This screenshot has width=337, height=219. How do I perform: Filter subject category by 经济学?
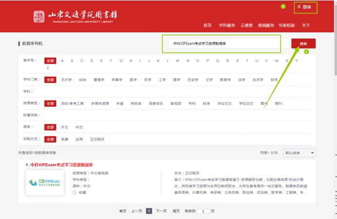258,80
